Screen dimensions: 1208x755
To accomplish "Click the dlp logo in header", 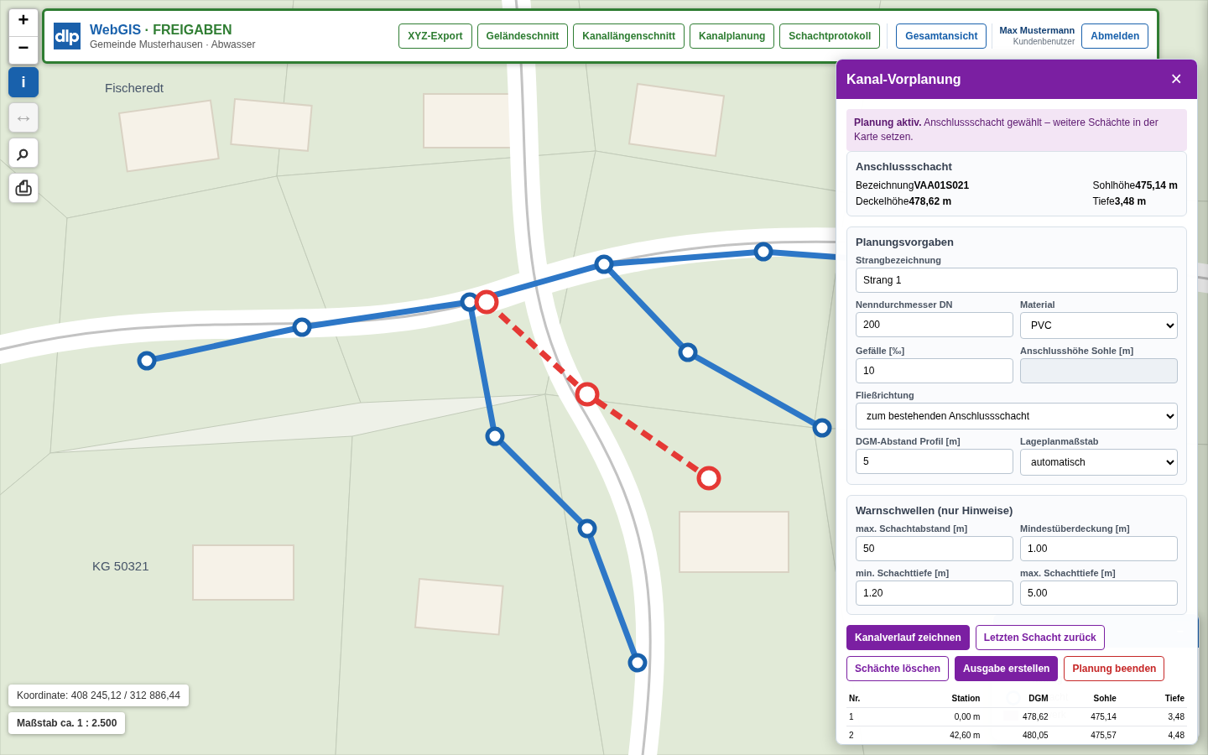I will pos(67,36).
